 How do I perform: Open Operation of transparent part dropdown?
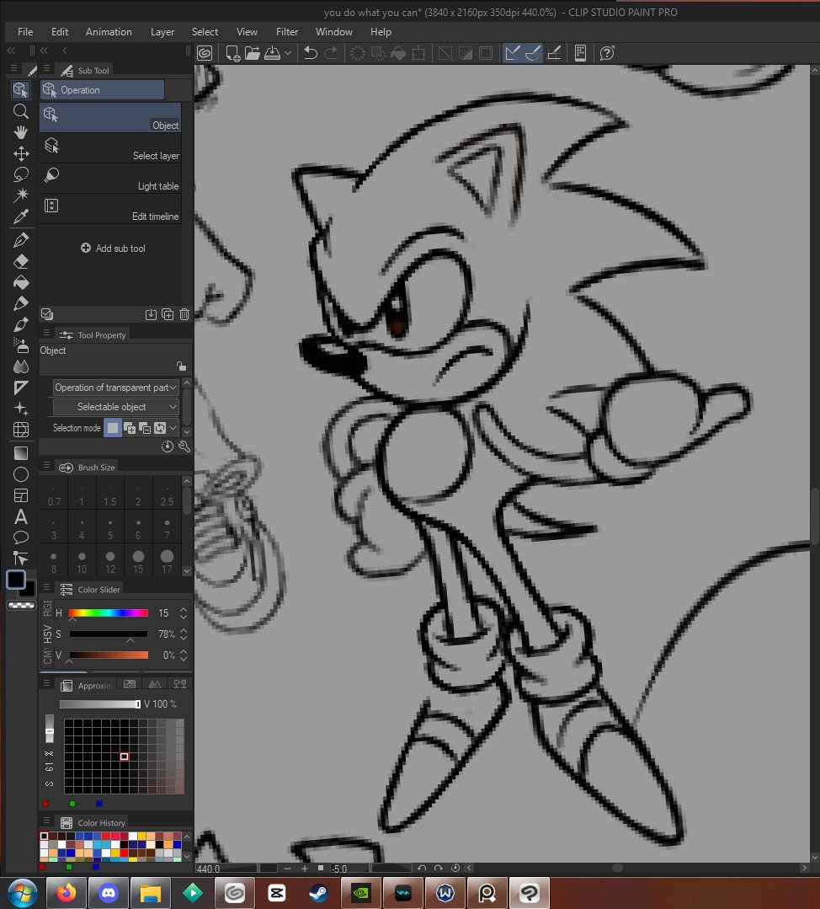tap(115, 388)
